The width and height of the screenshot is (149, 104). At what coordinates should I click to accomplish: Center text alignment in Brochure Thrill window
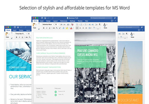click(x=80, y=28)
